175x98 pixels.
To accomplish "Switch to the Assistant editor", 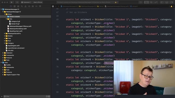I will point(151,2).
